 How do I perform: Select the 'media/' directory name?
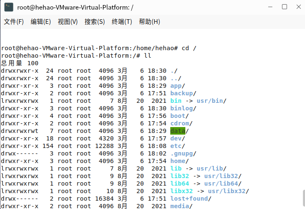pyautogui.click(x=181, y=206)
